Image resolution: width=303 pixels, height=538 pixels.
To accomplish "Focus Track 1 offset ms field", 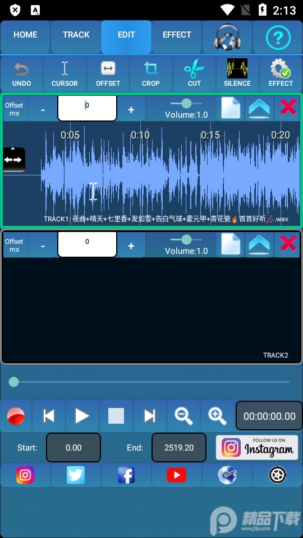I will click(x=88, y=108).
